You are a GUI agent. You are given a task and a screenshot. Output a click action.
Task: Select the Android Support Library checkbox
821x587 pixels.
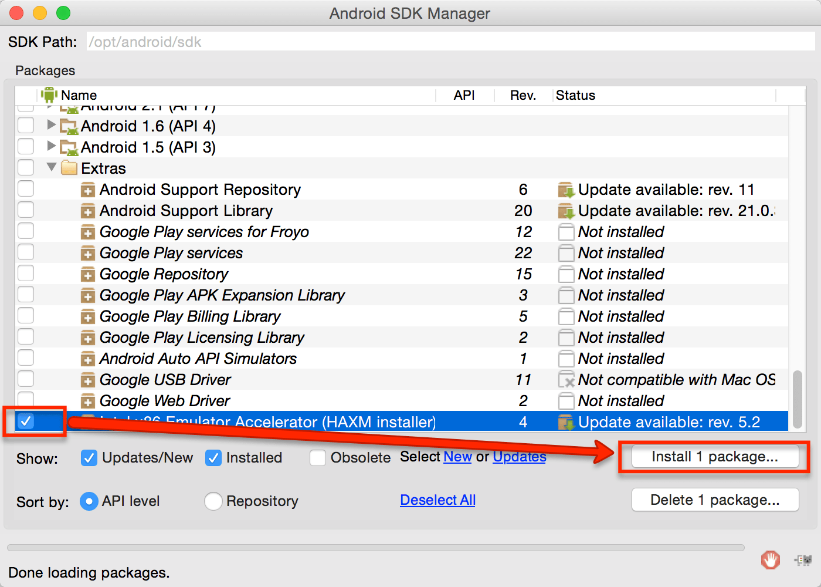click(x=26, y=210)
